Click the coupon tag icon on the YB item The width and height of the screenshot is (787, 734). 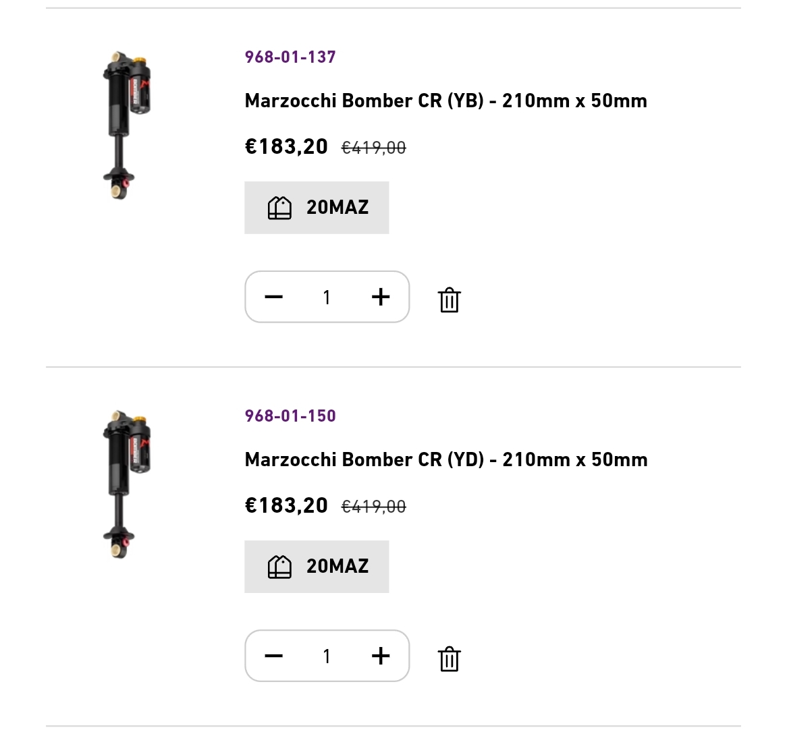279,208
